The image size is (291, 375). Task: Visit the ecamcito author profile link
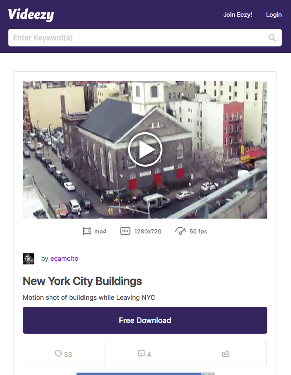(65, 259)
